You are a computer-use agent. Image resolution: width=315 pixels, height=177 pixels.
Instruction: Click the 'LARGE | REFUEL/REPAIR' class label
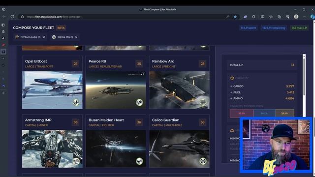point(105,67)
